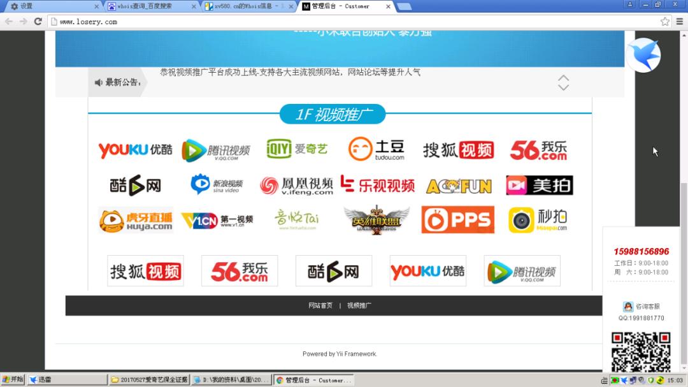Switch to the 设置 browser tab
This screenshot has height=387, width=688.
point(54,6)
